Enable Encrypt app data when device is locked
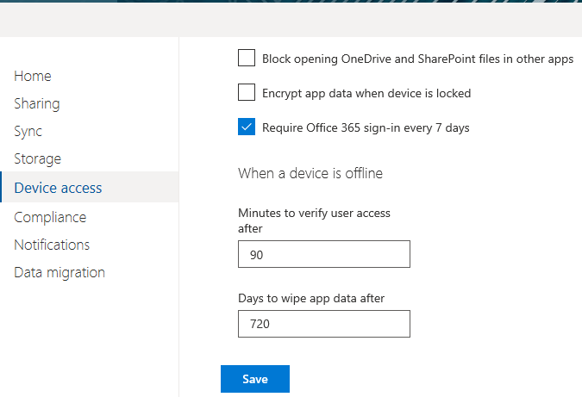Screen dimensions: 582x397 (247, 92)
